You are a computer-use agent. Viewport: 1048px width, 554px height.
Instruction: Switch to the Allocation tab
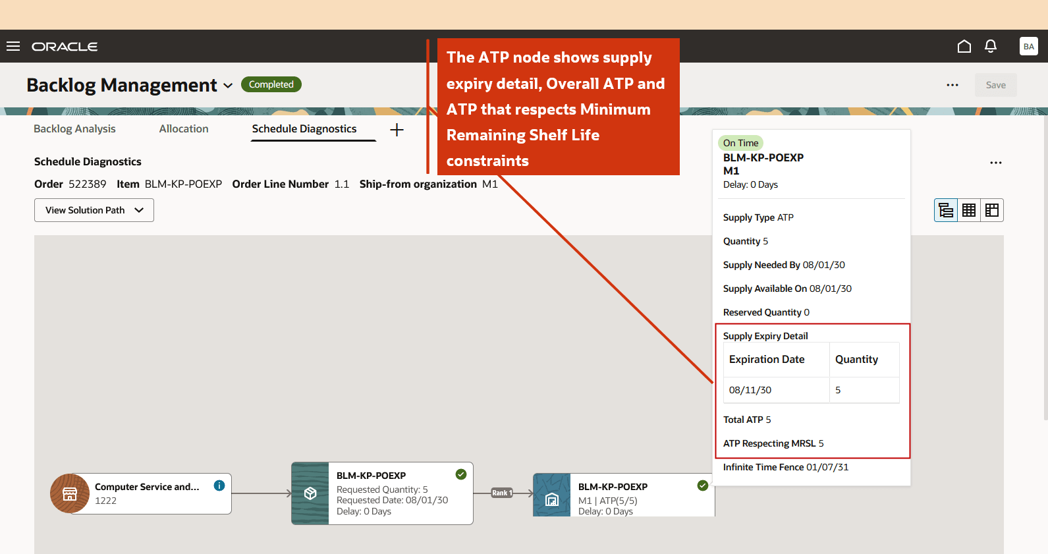coord(184,128)
